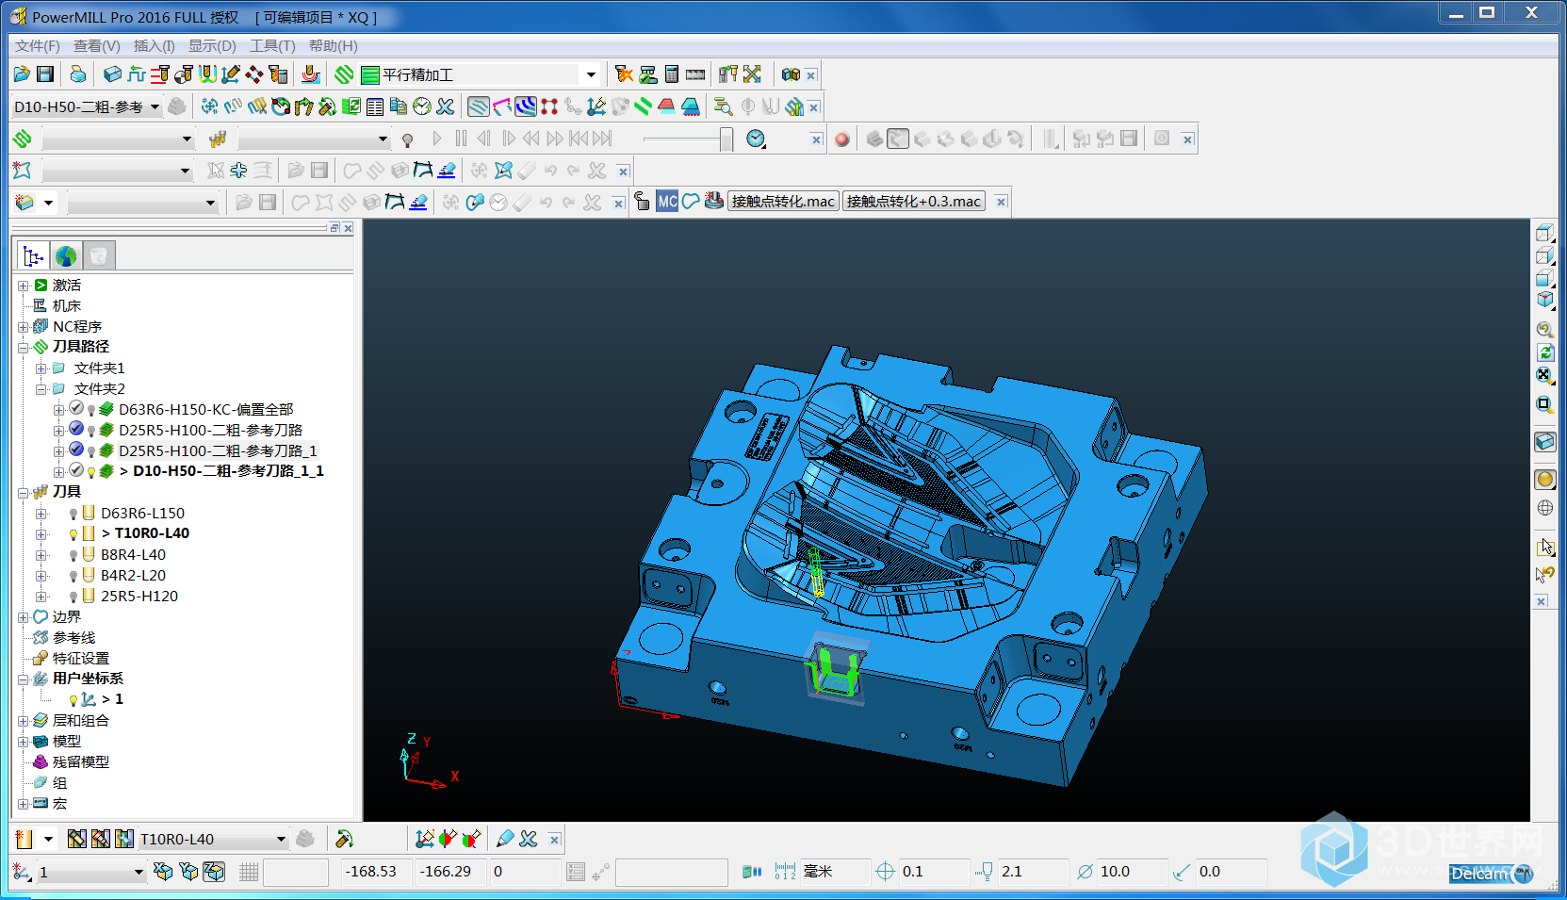
Task: Toggle lightbulb for D63R6-H150-KC-偏置全部 toolpath
Action: 91,410
